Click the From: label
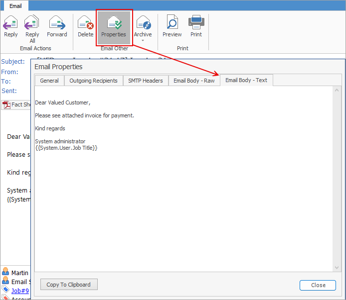The image size is (346, 300). (x=9, y=72)
